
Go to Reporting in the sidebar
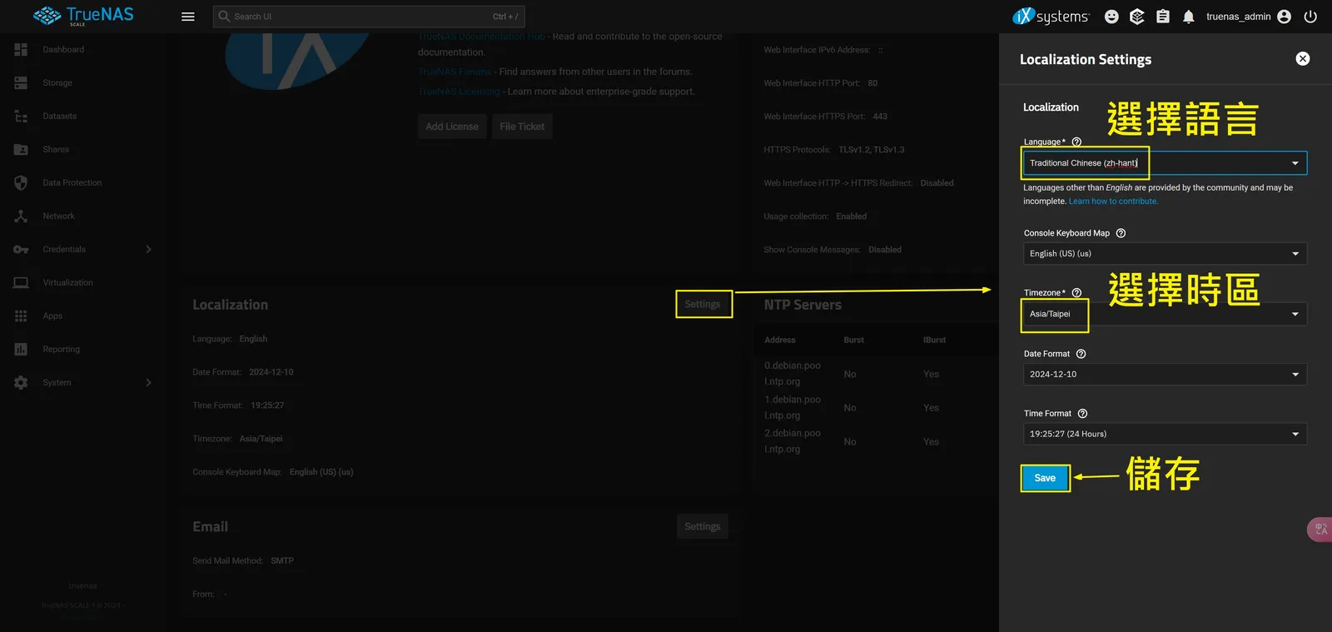[x=62, y=350]
